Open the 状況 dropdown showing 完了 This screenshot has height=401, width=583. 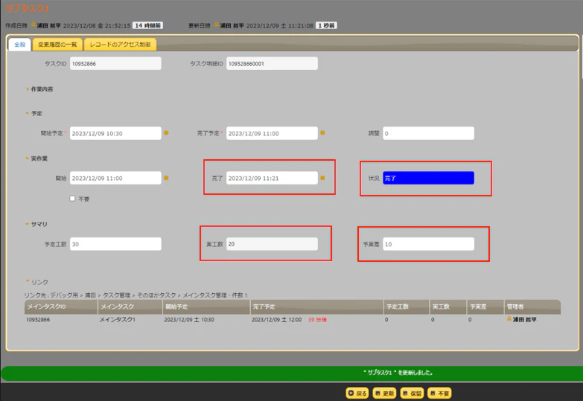pyautogui.click(x=428, y=178)
